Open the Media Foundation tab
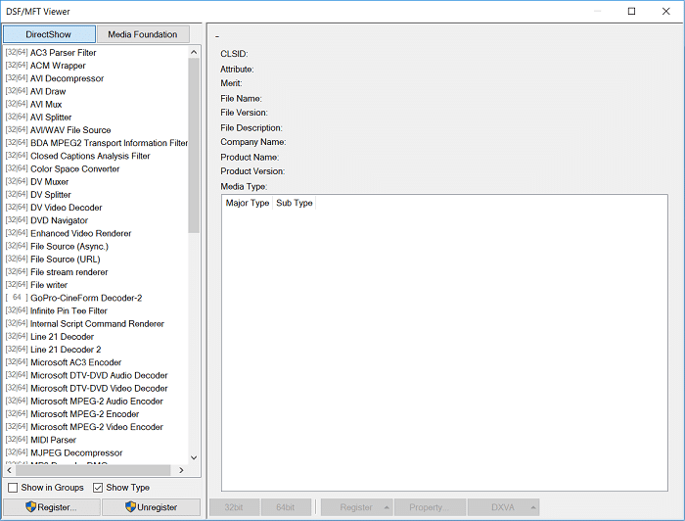The width and height of the screenshot is (685, 521). (x=143, y=34)
